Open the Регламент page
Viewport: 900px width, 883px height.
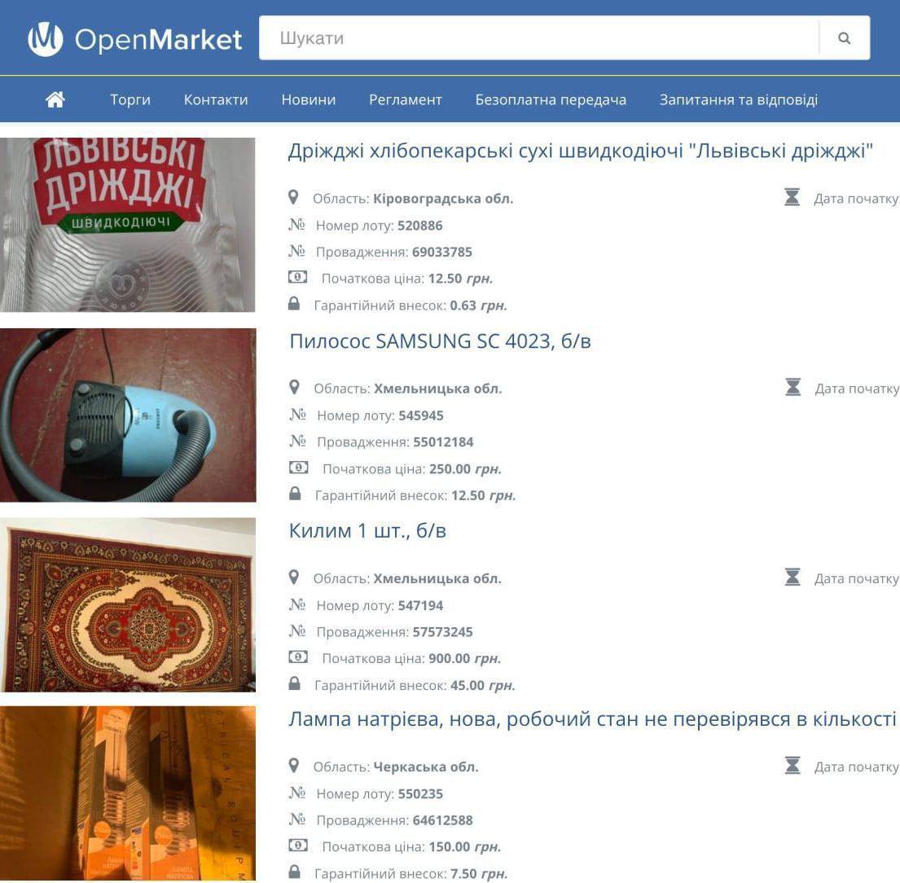pyautogui.click(x=406, y=100)
